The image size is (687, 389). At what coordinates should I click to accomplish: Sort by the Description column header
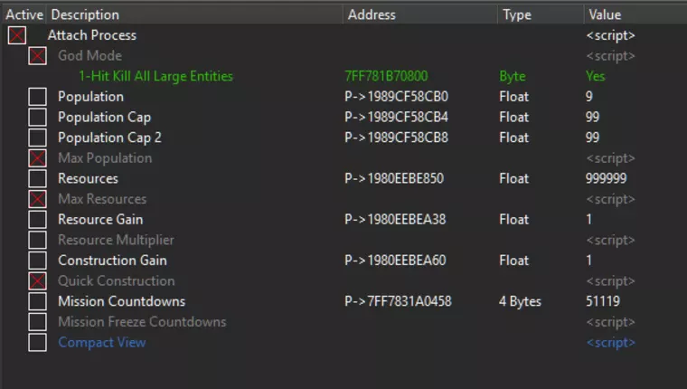click(x=85, y=14)
